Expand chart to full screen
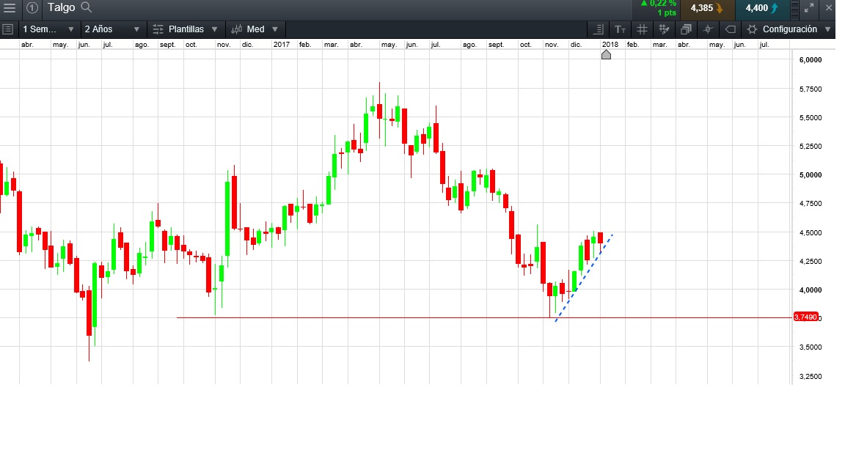The image size is (845, 475). pyautogui.click(x=810, y=7)
